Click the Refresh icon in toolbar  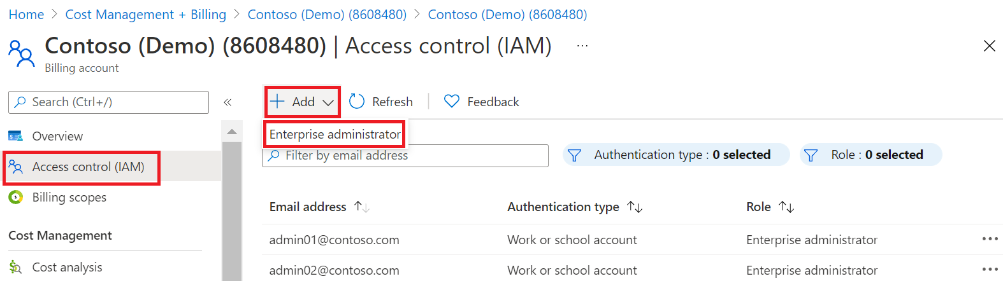[x=357, y=102]
